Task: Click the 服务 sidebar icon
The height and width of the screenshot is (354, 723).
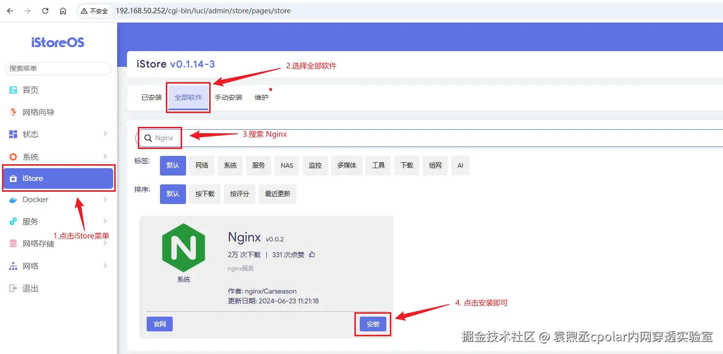Action: pyautogui.click(x=13, y=222)
